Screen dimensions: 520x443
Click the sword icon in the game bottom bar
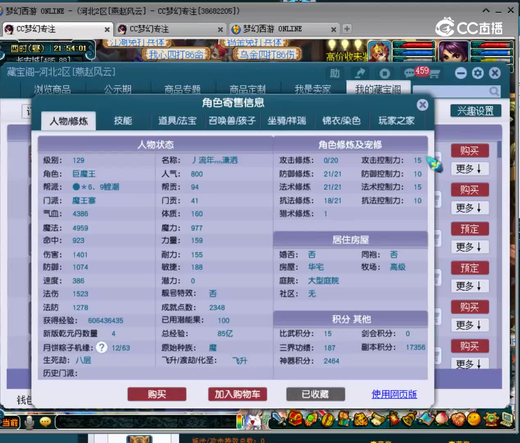pos(278,419)
